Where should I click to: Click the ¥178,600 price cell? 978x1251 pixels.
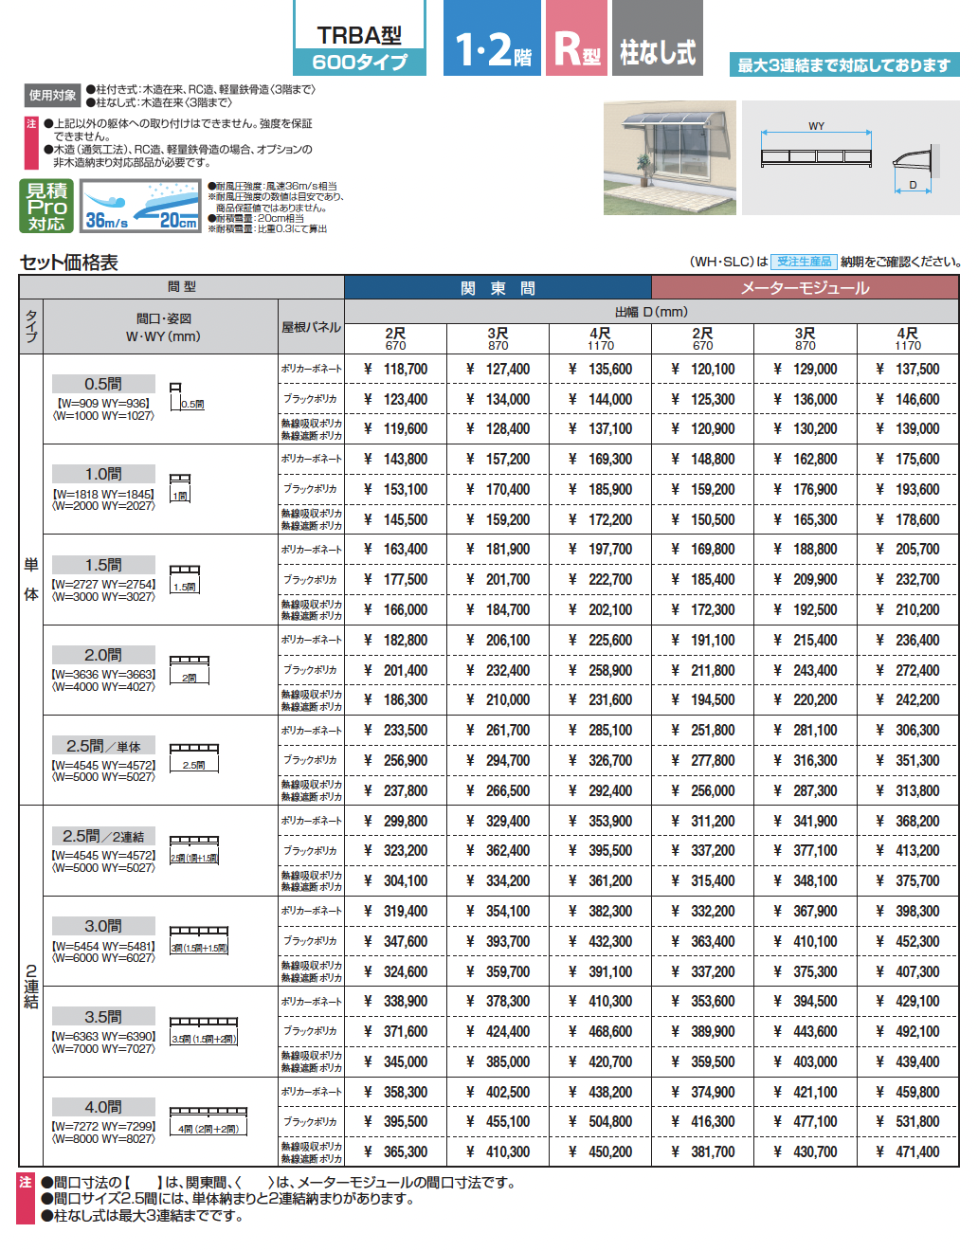[x=908, y=519]
